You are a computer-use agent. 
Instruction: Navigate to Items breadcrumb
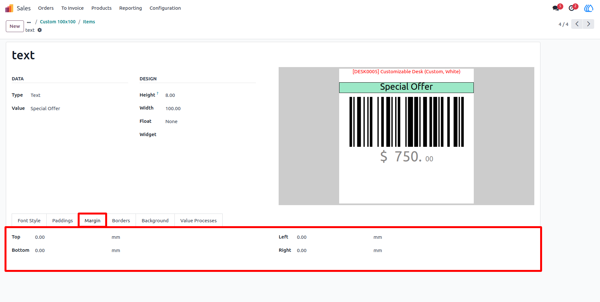(89, 22)
